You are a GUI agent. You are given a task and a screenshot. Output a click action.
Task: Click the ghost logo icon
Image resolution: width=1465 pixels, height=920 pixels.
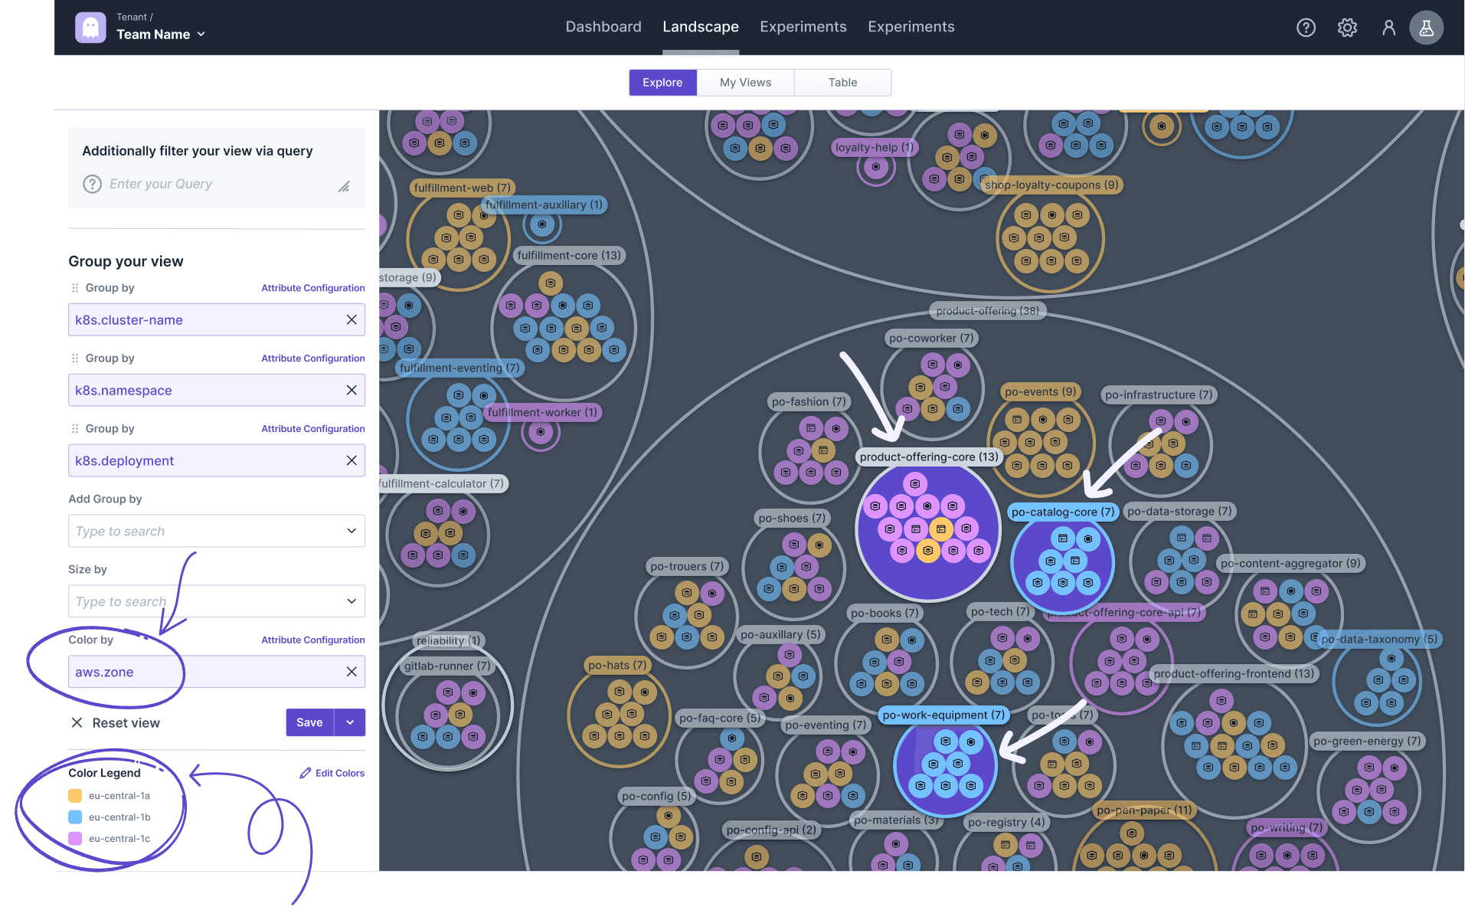coord(90,28)
